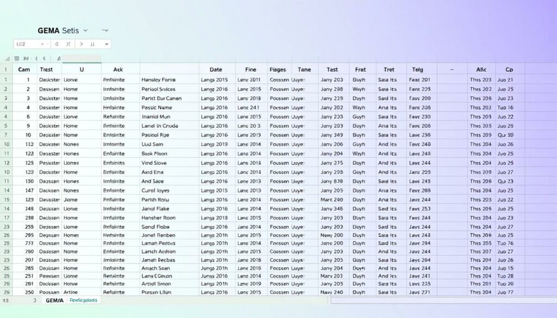
Task: Click the wavy chevron icon right of title
Action: click(105, 30)
